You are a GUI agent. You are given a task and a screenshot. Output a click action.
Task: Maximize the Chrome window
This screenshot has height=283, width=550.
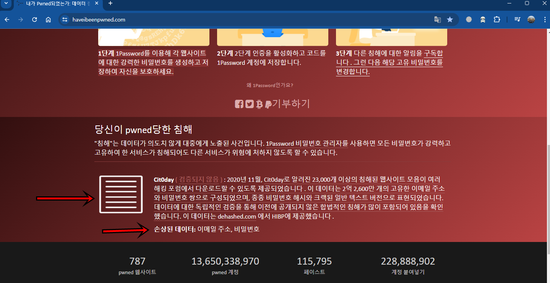527,3
